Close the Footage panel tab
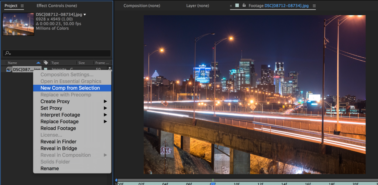378x185 pixels. (x=231, y=6)
